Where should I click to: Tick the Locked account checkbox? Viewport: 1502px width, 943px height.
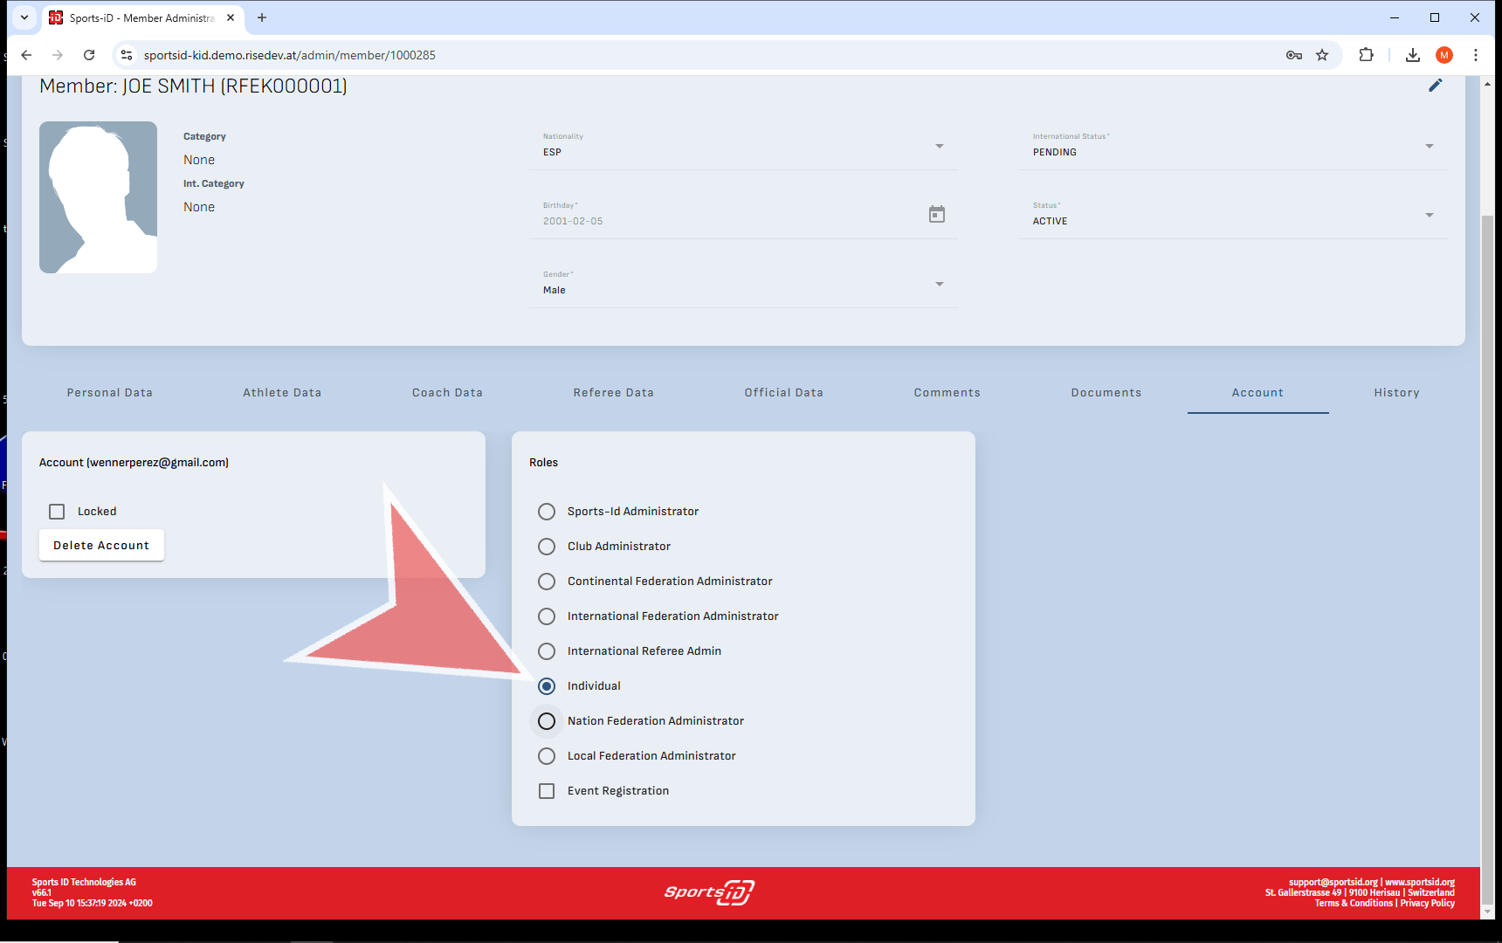point(57,512)
